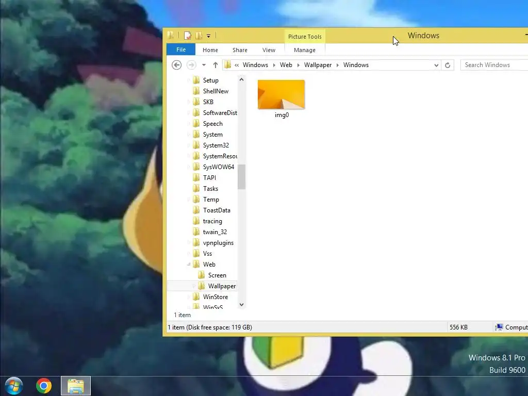Expand the address bar history dropdown
Screen dimensions: 528x396
point(436,65)
